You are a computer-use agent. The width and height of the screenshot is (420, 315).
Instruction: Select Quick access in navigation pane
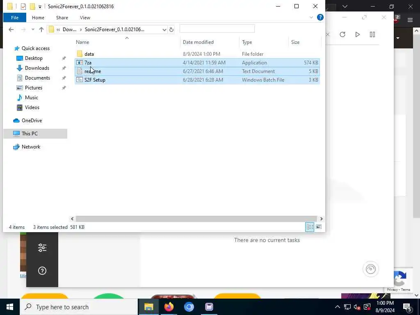click(35, 48)
